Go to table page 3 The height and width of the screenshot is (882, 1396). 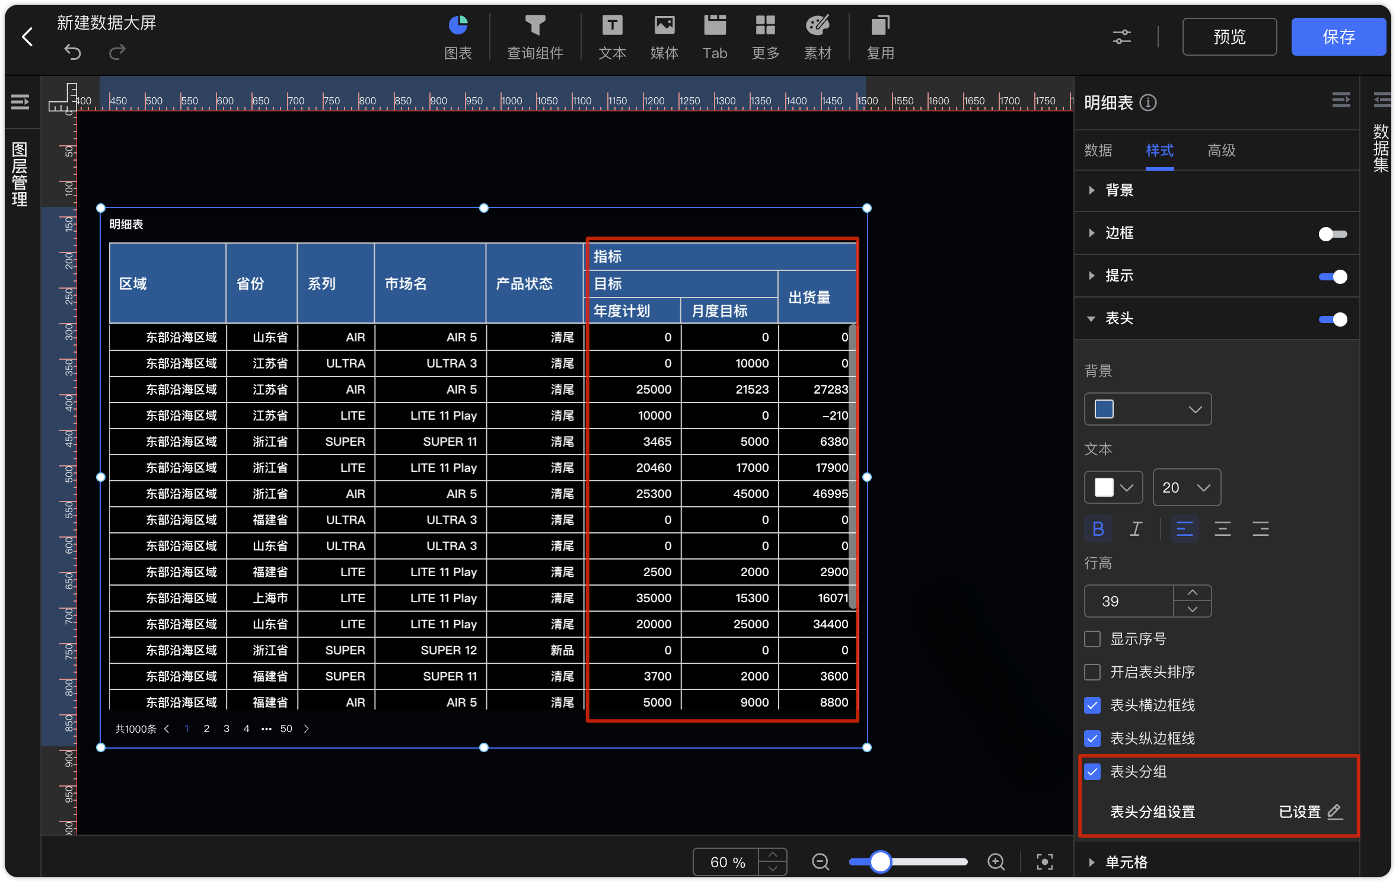(227, 728)
